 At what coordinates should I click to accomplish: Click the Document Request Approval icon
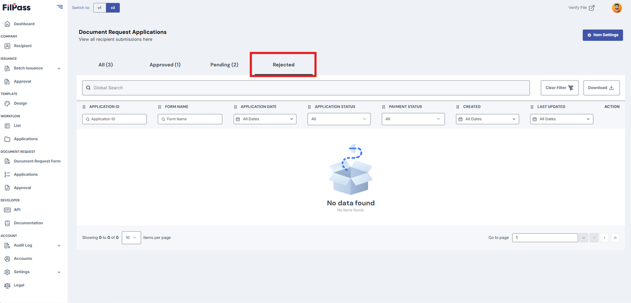click(x=7, y=187)
